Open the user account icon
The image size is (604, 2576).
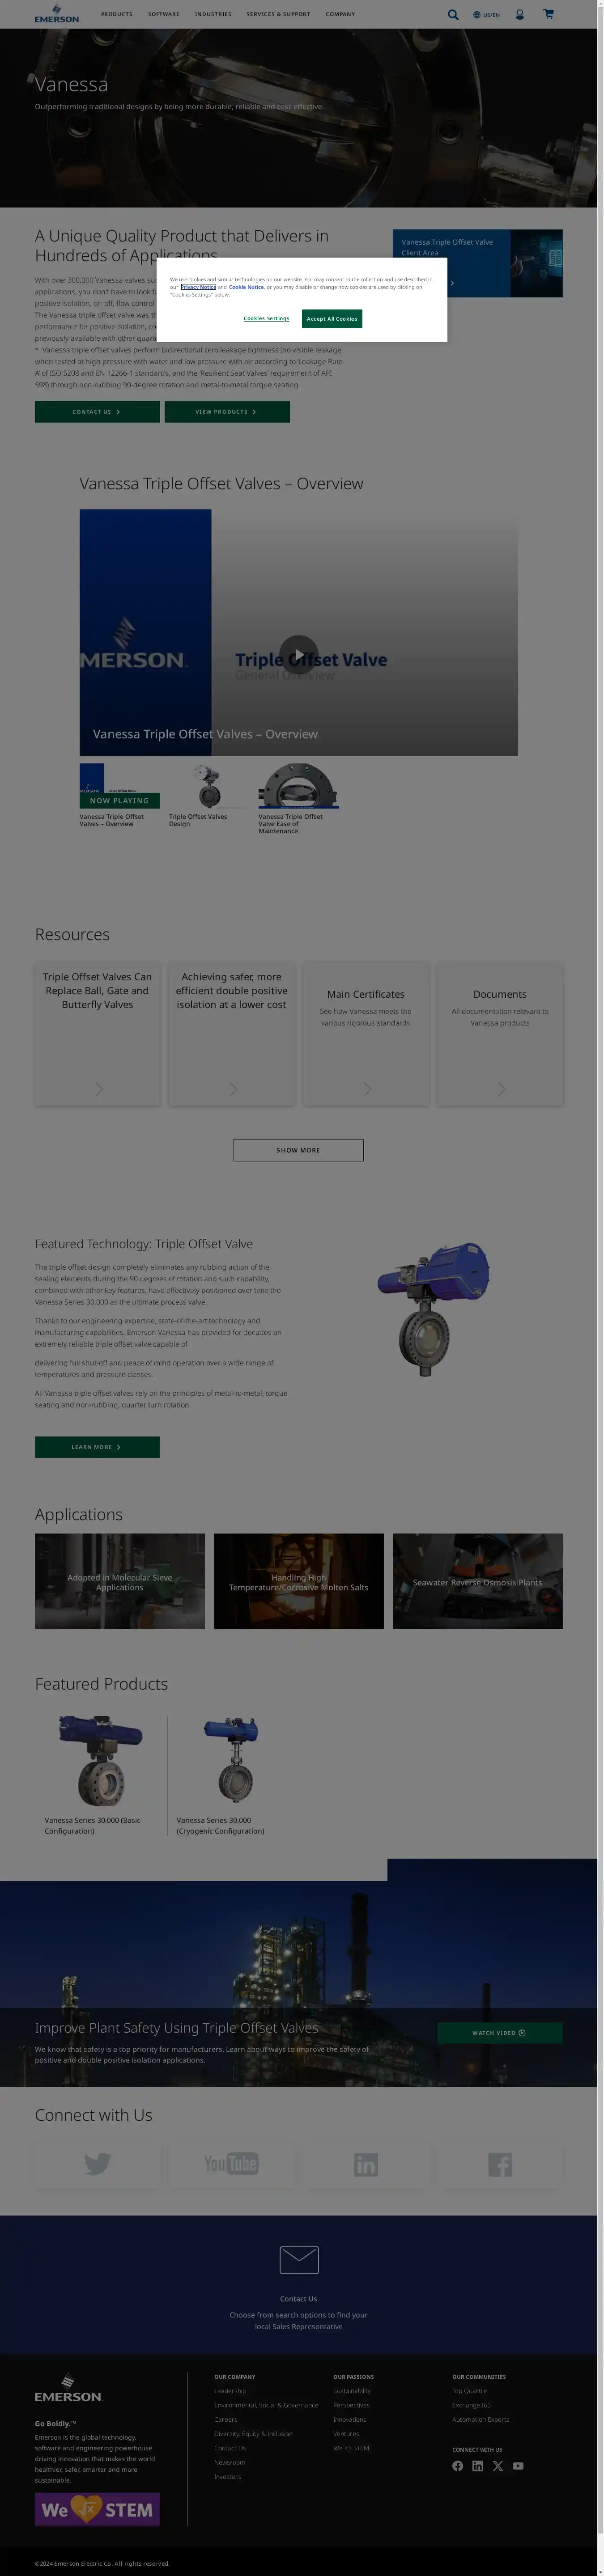tap(520, 15)
